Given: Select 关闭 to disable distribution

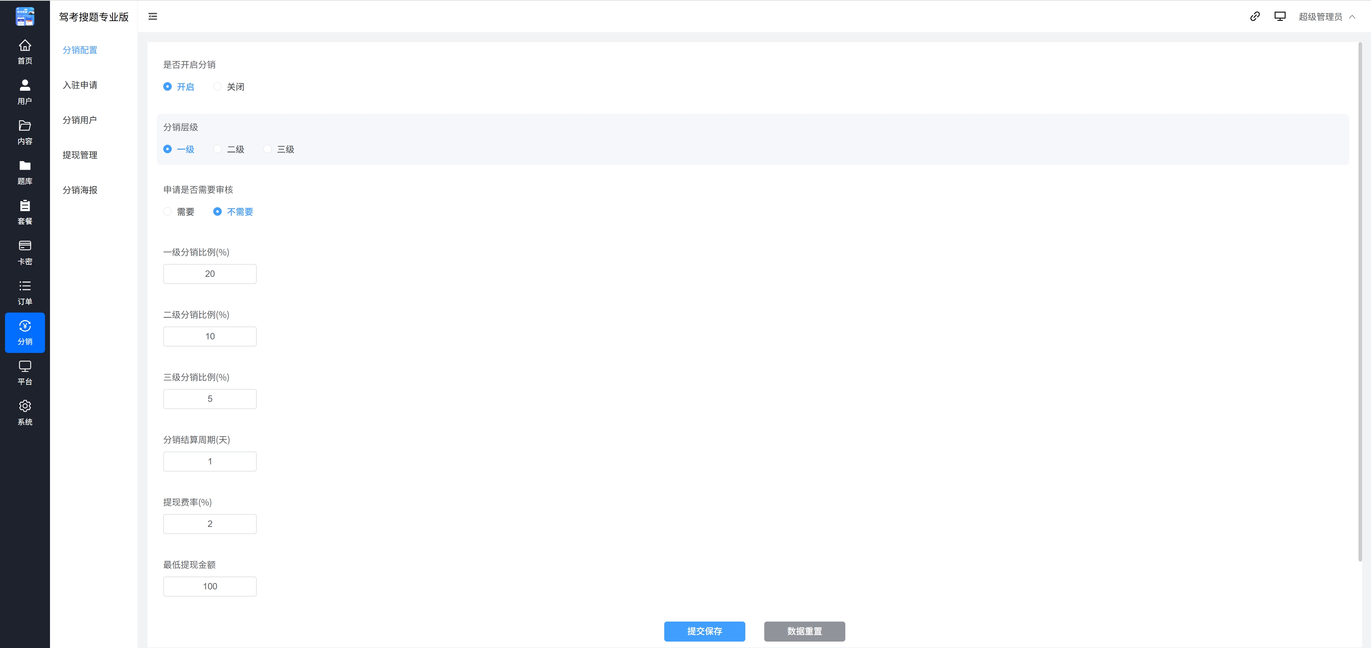Looking at the screenshot, I should 229,87.
